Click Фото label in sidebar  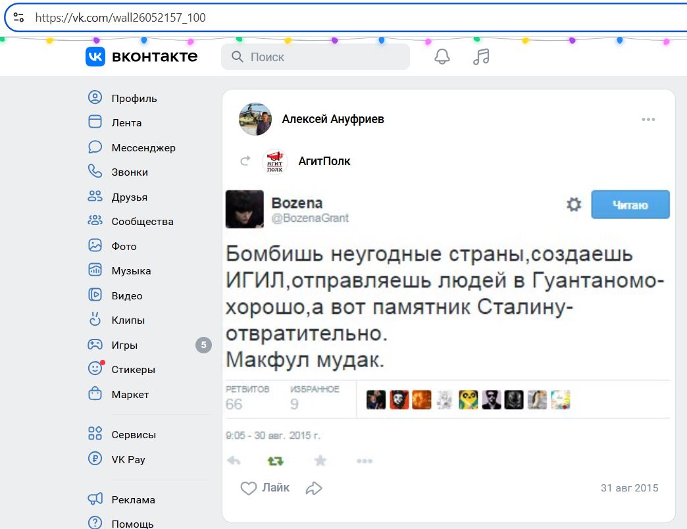pos(124,247)
